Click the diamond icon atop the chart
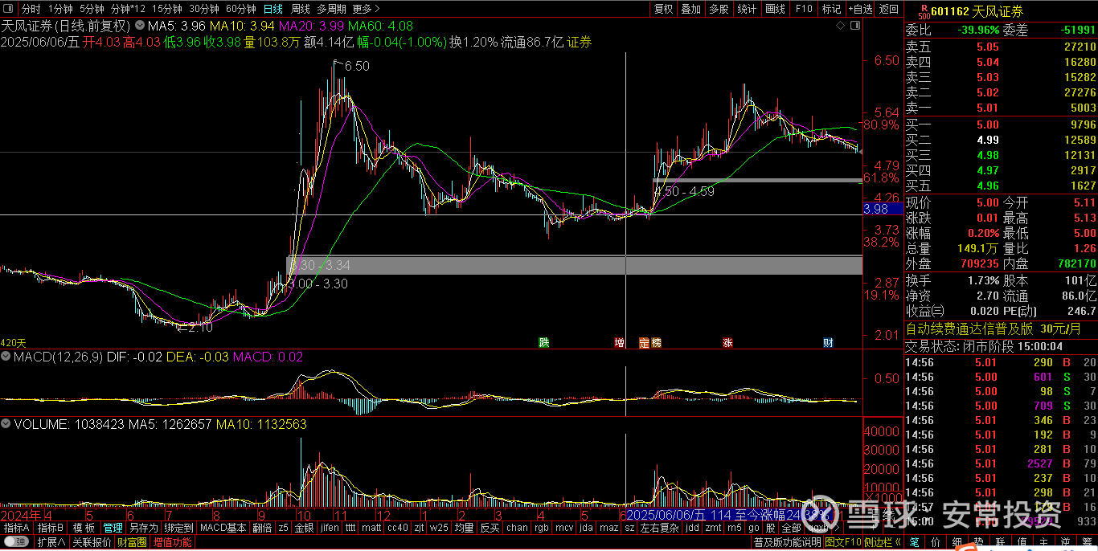This screenshot has width=1098, height=551. (x=841, y=26)
